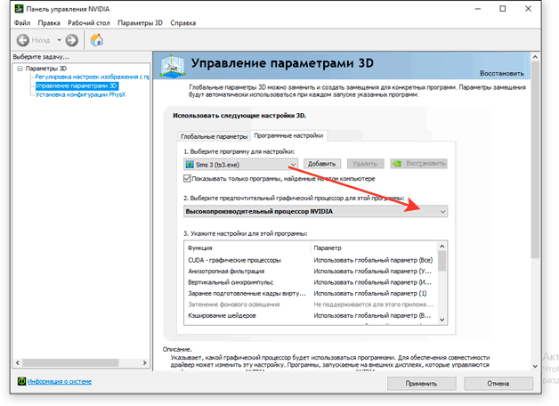
Task: Open the Информация о системе link
Action: coord(60,381)
